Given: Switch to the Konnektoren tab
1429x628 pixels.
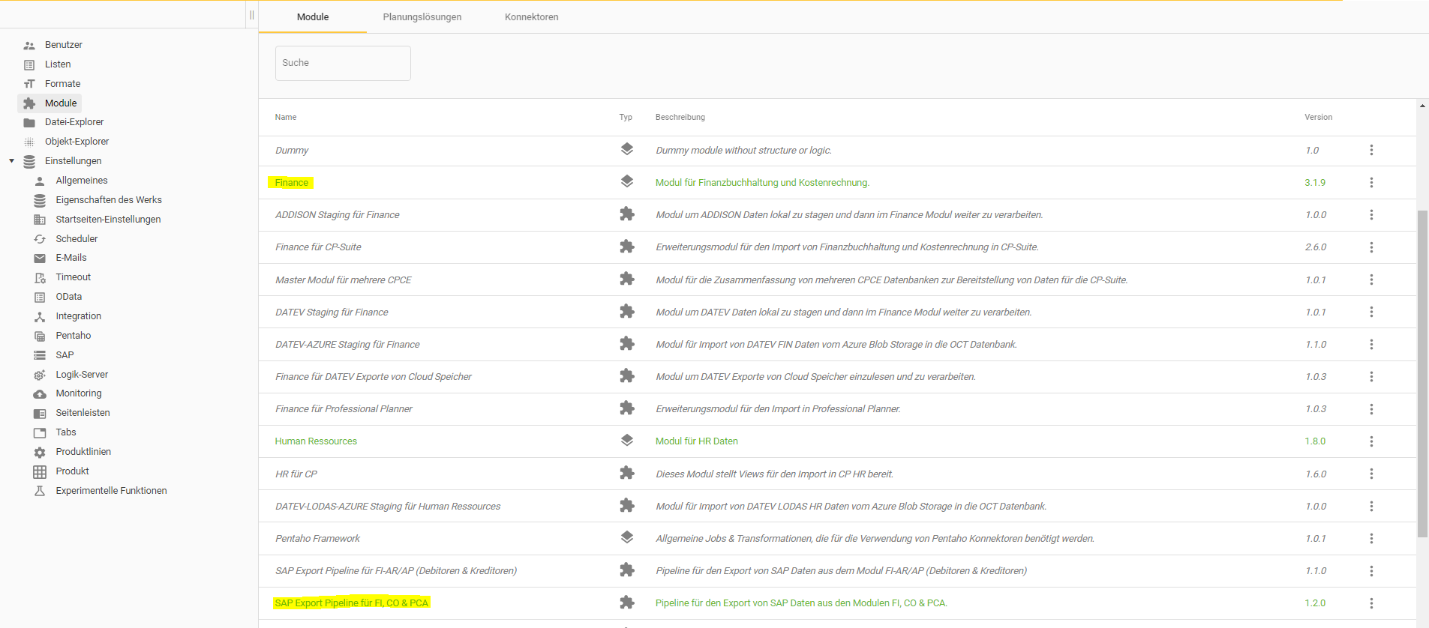Looking at the screenshot, I should tap(531, 17).
